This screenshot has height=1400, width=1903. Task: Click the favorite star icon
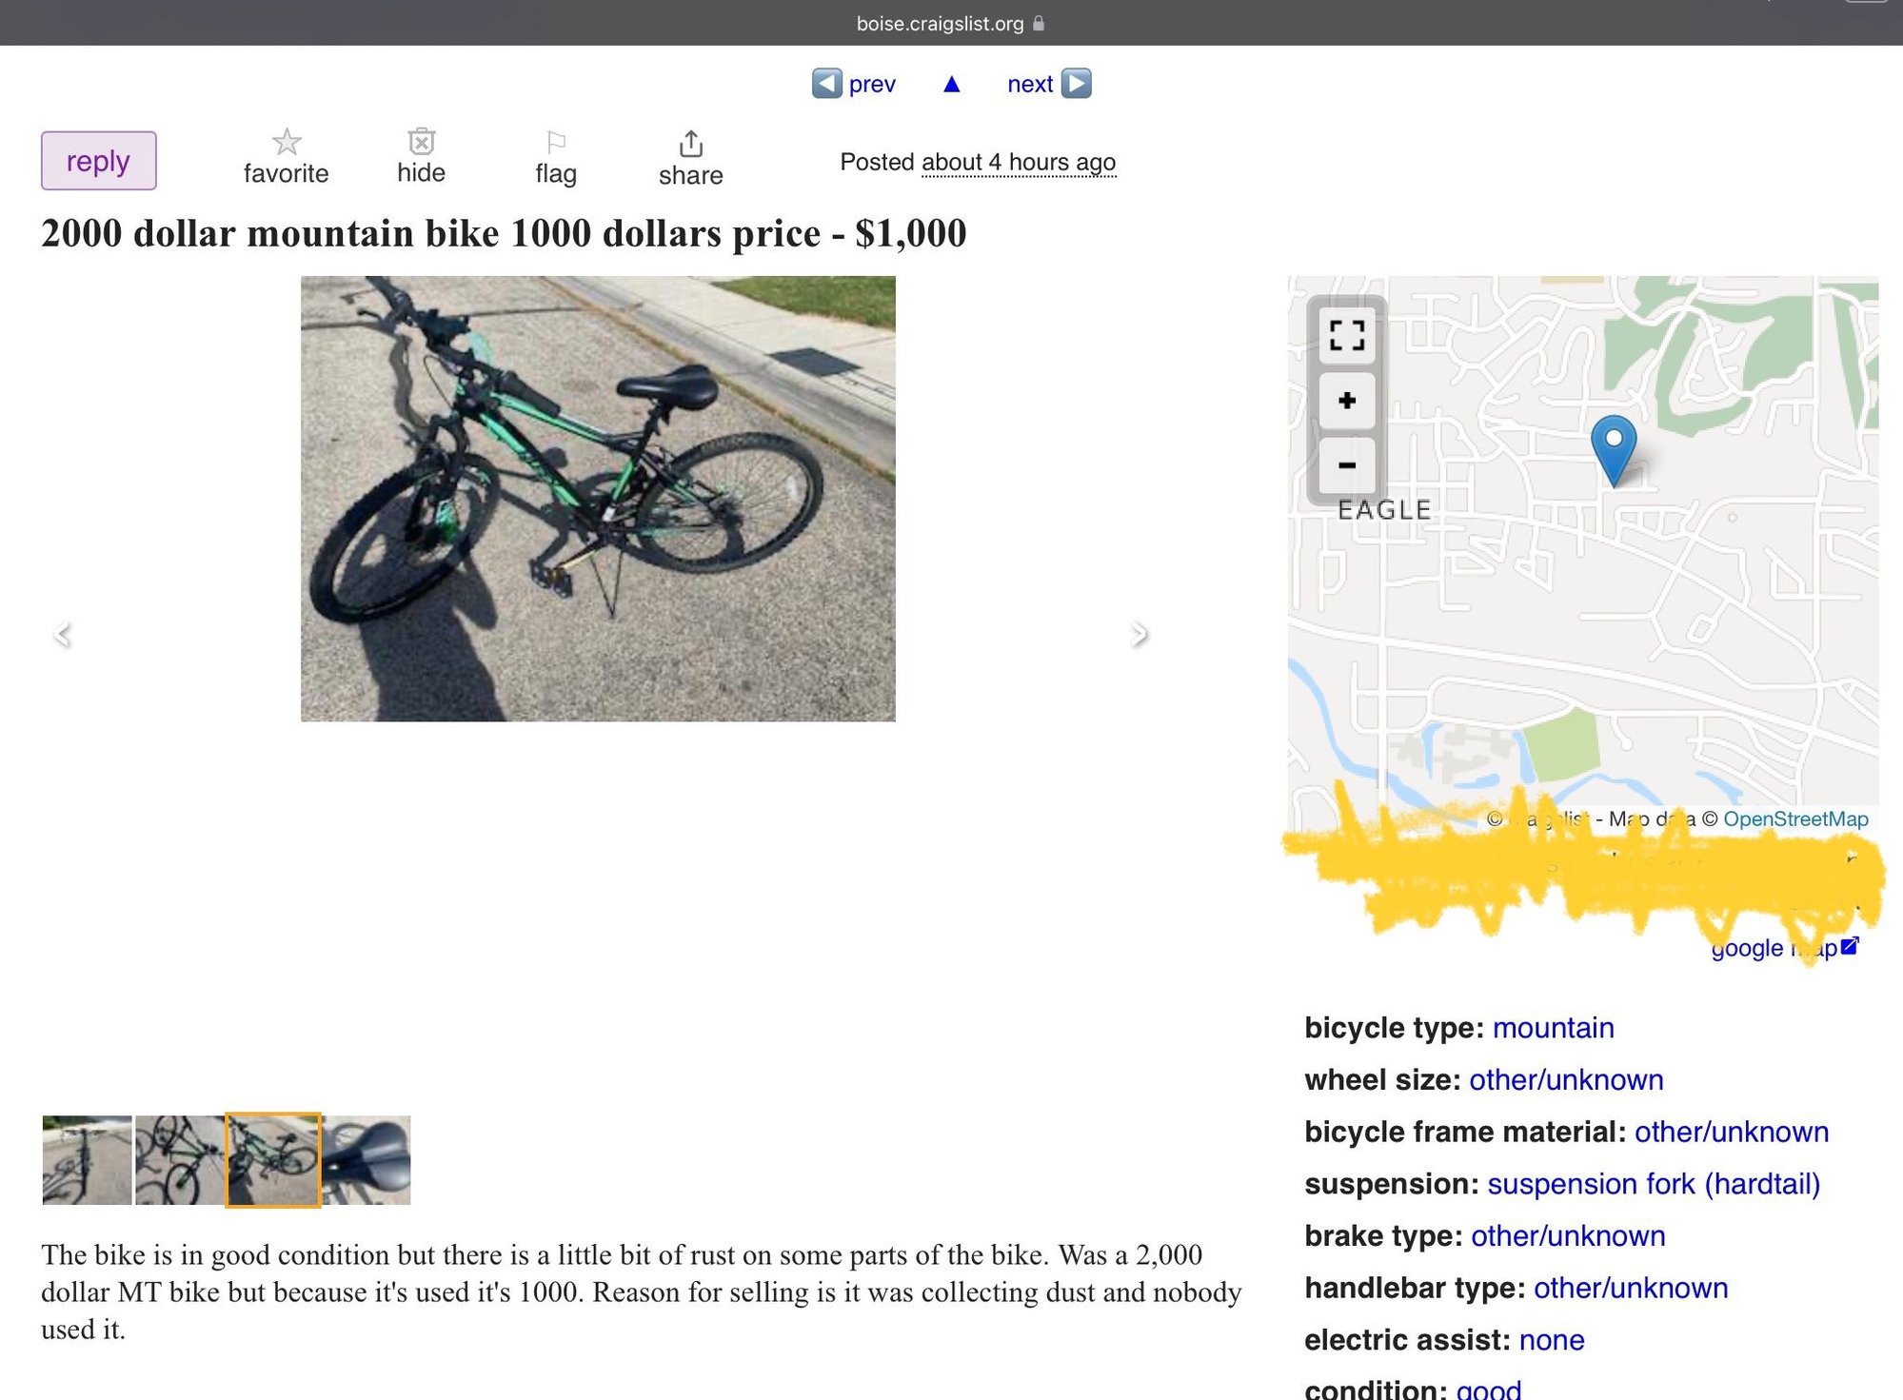tap(287, 143)
